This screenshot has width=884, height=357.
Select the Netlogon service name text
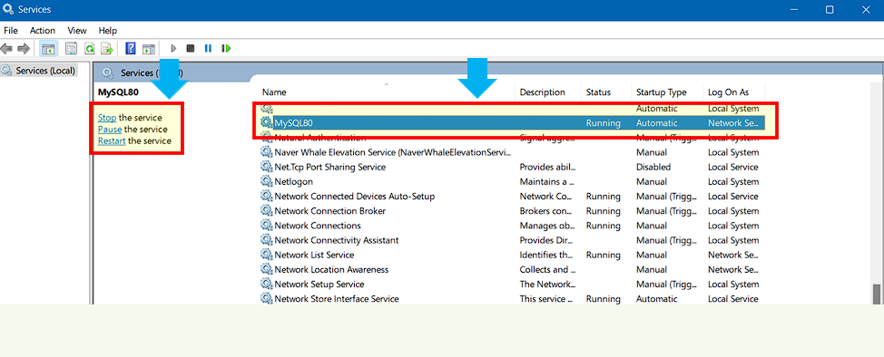point(293,181)
